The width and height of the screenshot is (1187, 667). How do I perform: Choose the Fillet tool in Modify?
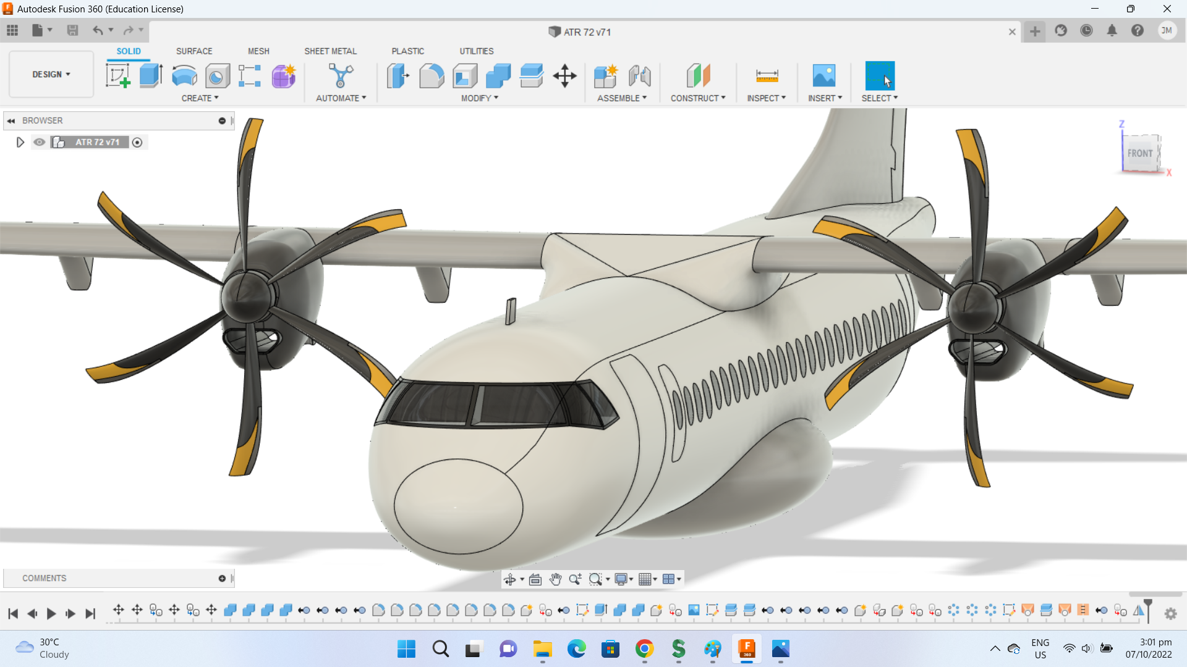[x=432, y=76]
